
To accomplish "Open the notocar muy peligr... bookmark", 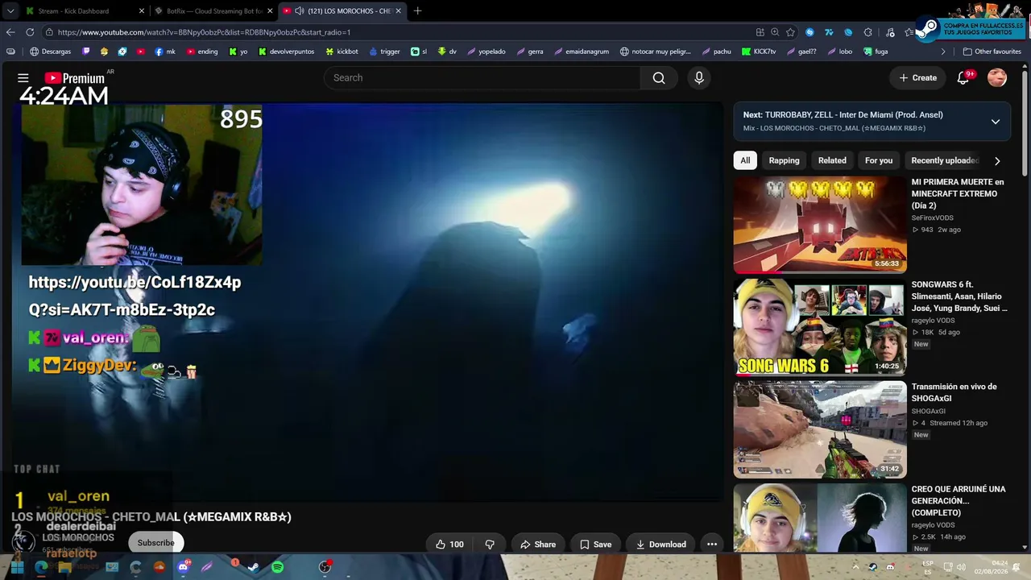I will point(656,52).
